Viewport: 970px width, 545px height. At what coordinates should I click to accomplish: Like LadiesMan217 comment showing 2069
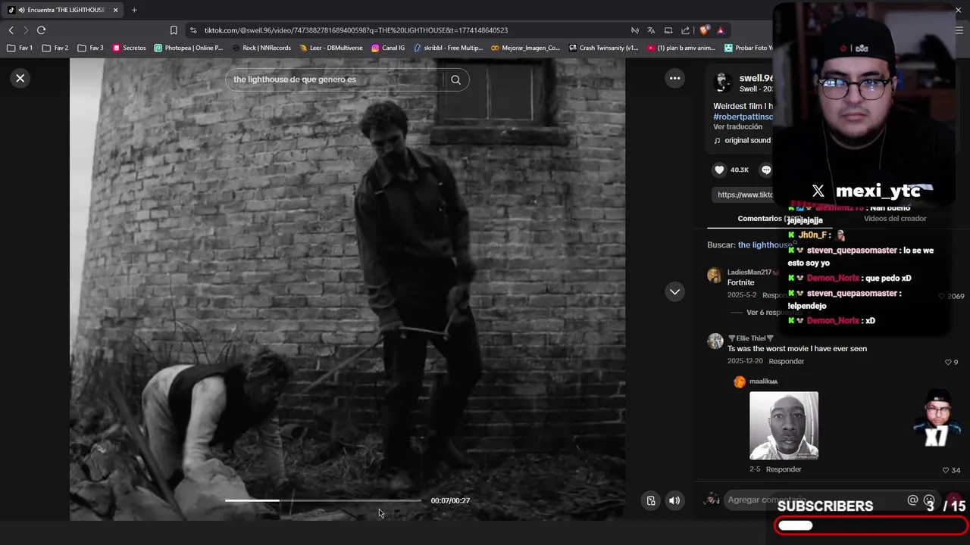tap(942, 296)
